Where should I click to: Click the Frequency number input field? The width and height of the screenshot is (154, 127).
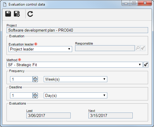pyautogui.click(x=21, y=79)
